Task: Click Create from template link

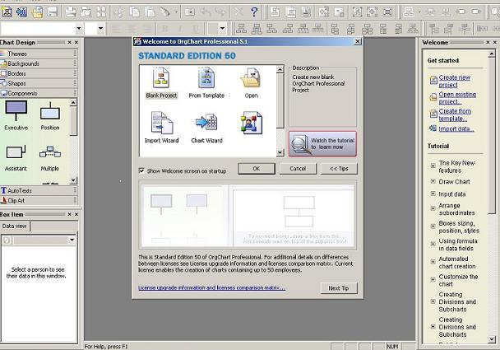Action: click(x=455, y=114)
